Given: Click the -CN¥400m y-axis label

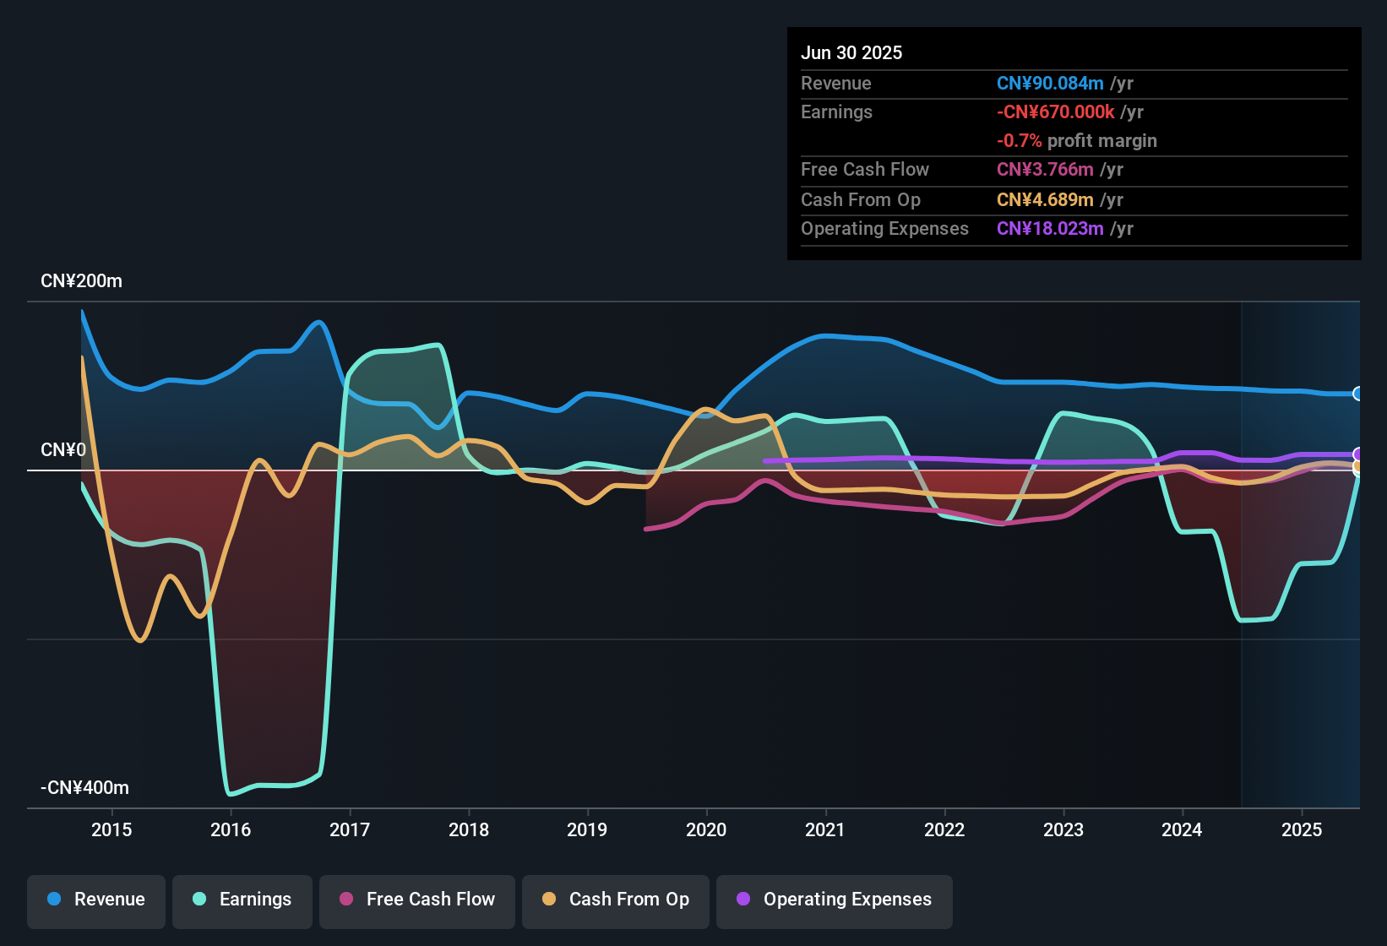Looking at the screenshot, I should pyautogui.click(x=84, y=788).
